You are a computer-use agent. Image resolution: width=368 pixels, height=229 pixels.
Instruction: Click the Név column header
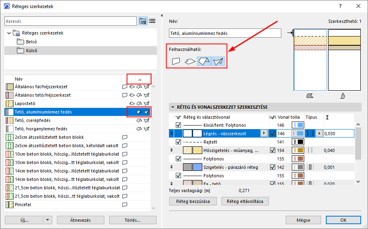click(x=67, y=79)
